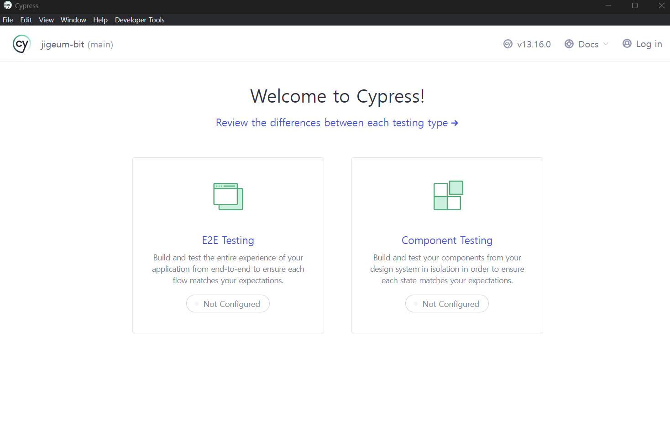Click the Cypress app icon in title bar
The height and width of the screenshot is (441, 670).
7,5
